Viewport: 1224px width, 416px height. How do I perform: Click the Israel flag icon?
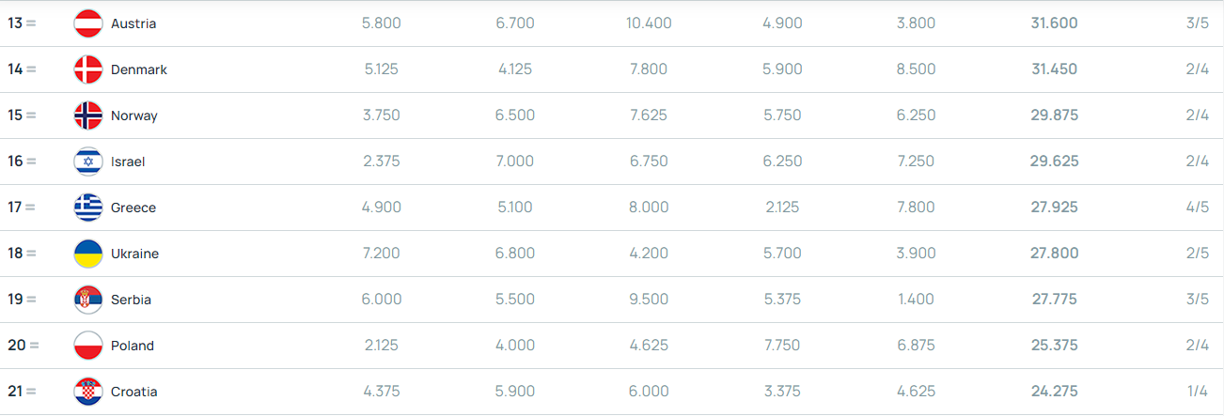tap(87, 162)
